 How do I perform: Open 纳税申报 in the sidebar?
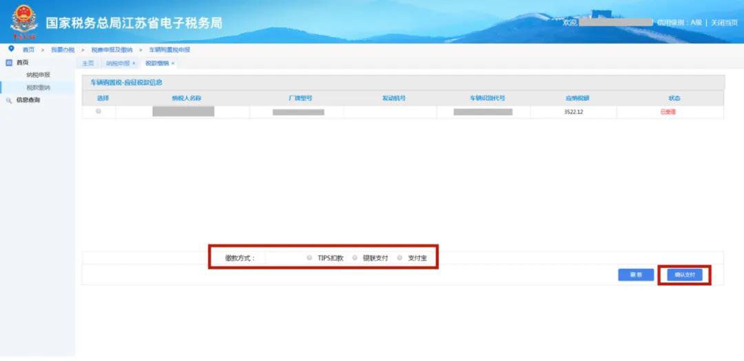(38, 75)
